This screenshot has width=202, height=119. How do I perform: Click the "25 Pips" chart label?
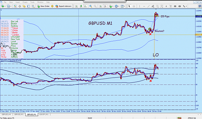[x=165, y=16]
